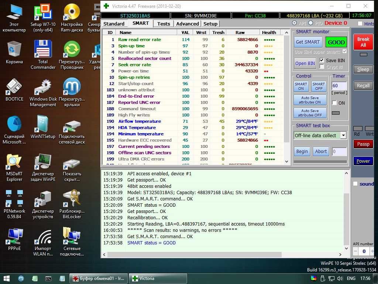Turn SMART OFF in Control
This screenshot has height=284, width=378.
[x=319, y=86]
